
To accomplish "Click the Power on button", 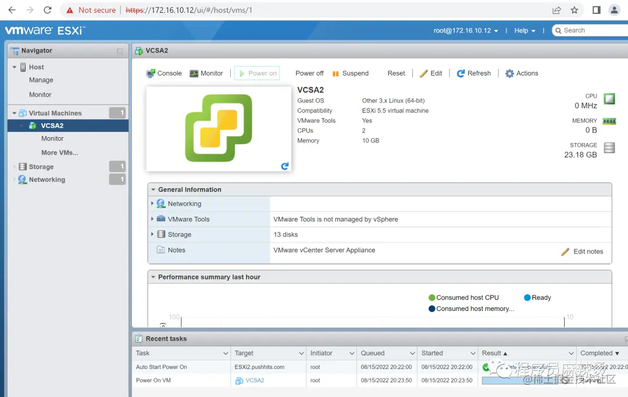I will click(x=257, y=73).
